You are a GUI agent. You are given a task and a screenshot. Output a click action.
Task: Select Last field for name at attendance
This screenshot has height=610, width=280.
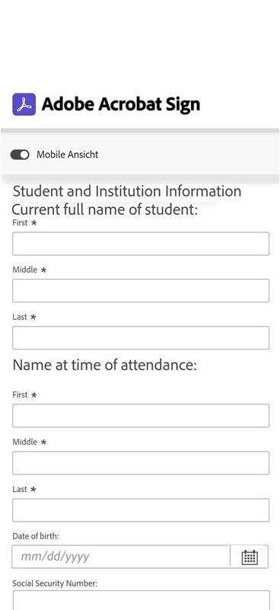[x=141, y=510]
